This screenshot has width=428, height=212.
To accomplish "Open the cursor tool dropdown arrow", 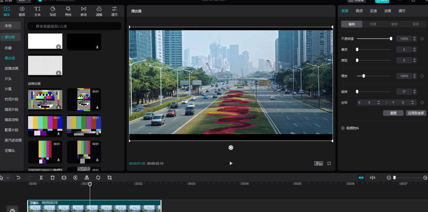I will click(x=8, y=178).
